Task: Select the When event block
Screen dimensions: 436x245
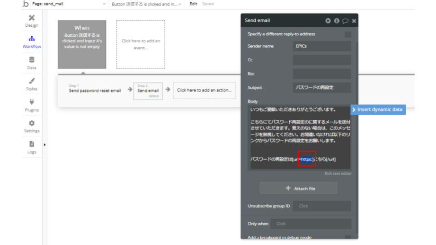Action: click(x=82, y=44)
